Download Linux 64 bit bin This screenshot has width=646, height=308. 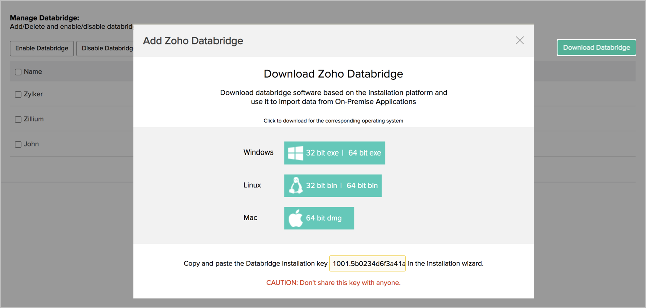362,186
